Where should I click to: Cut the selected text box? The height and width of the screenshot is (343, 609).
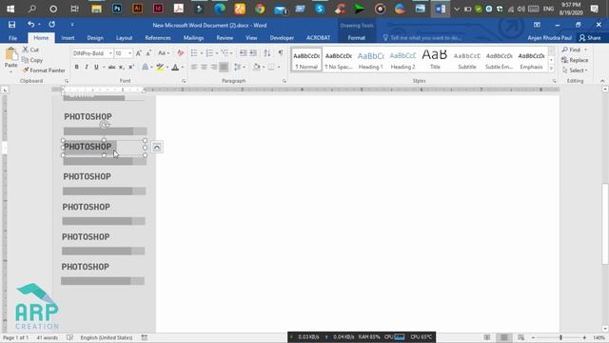click(x=30, y=50)
